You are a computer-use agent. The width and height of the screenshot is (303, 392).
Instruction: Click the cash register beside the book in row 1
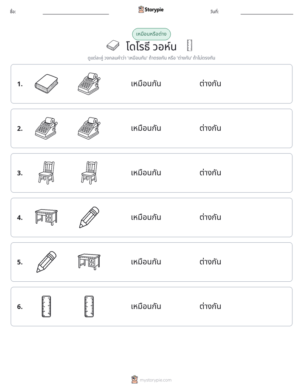click(89, 84)
